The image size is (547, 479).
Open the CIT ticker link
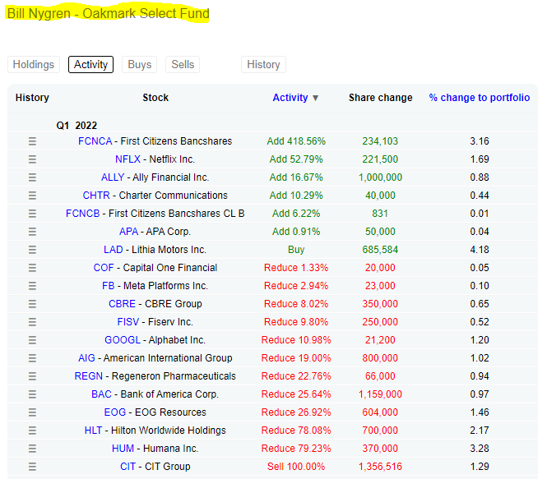(127, 467)
